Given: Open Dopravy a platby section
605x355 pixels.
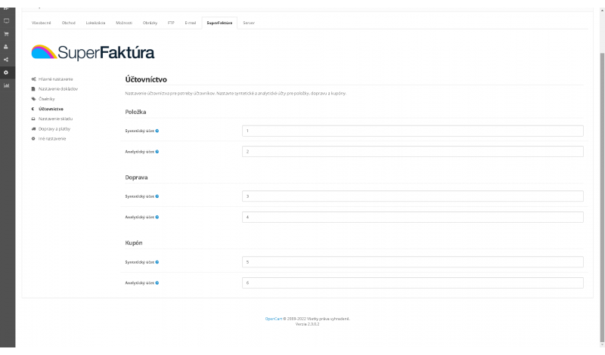Looking at the screenshot, I should click(x=51, y=128).
